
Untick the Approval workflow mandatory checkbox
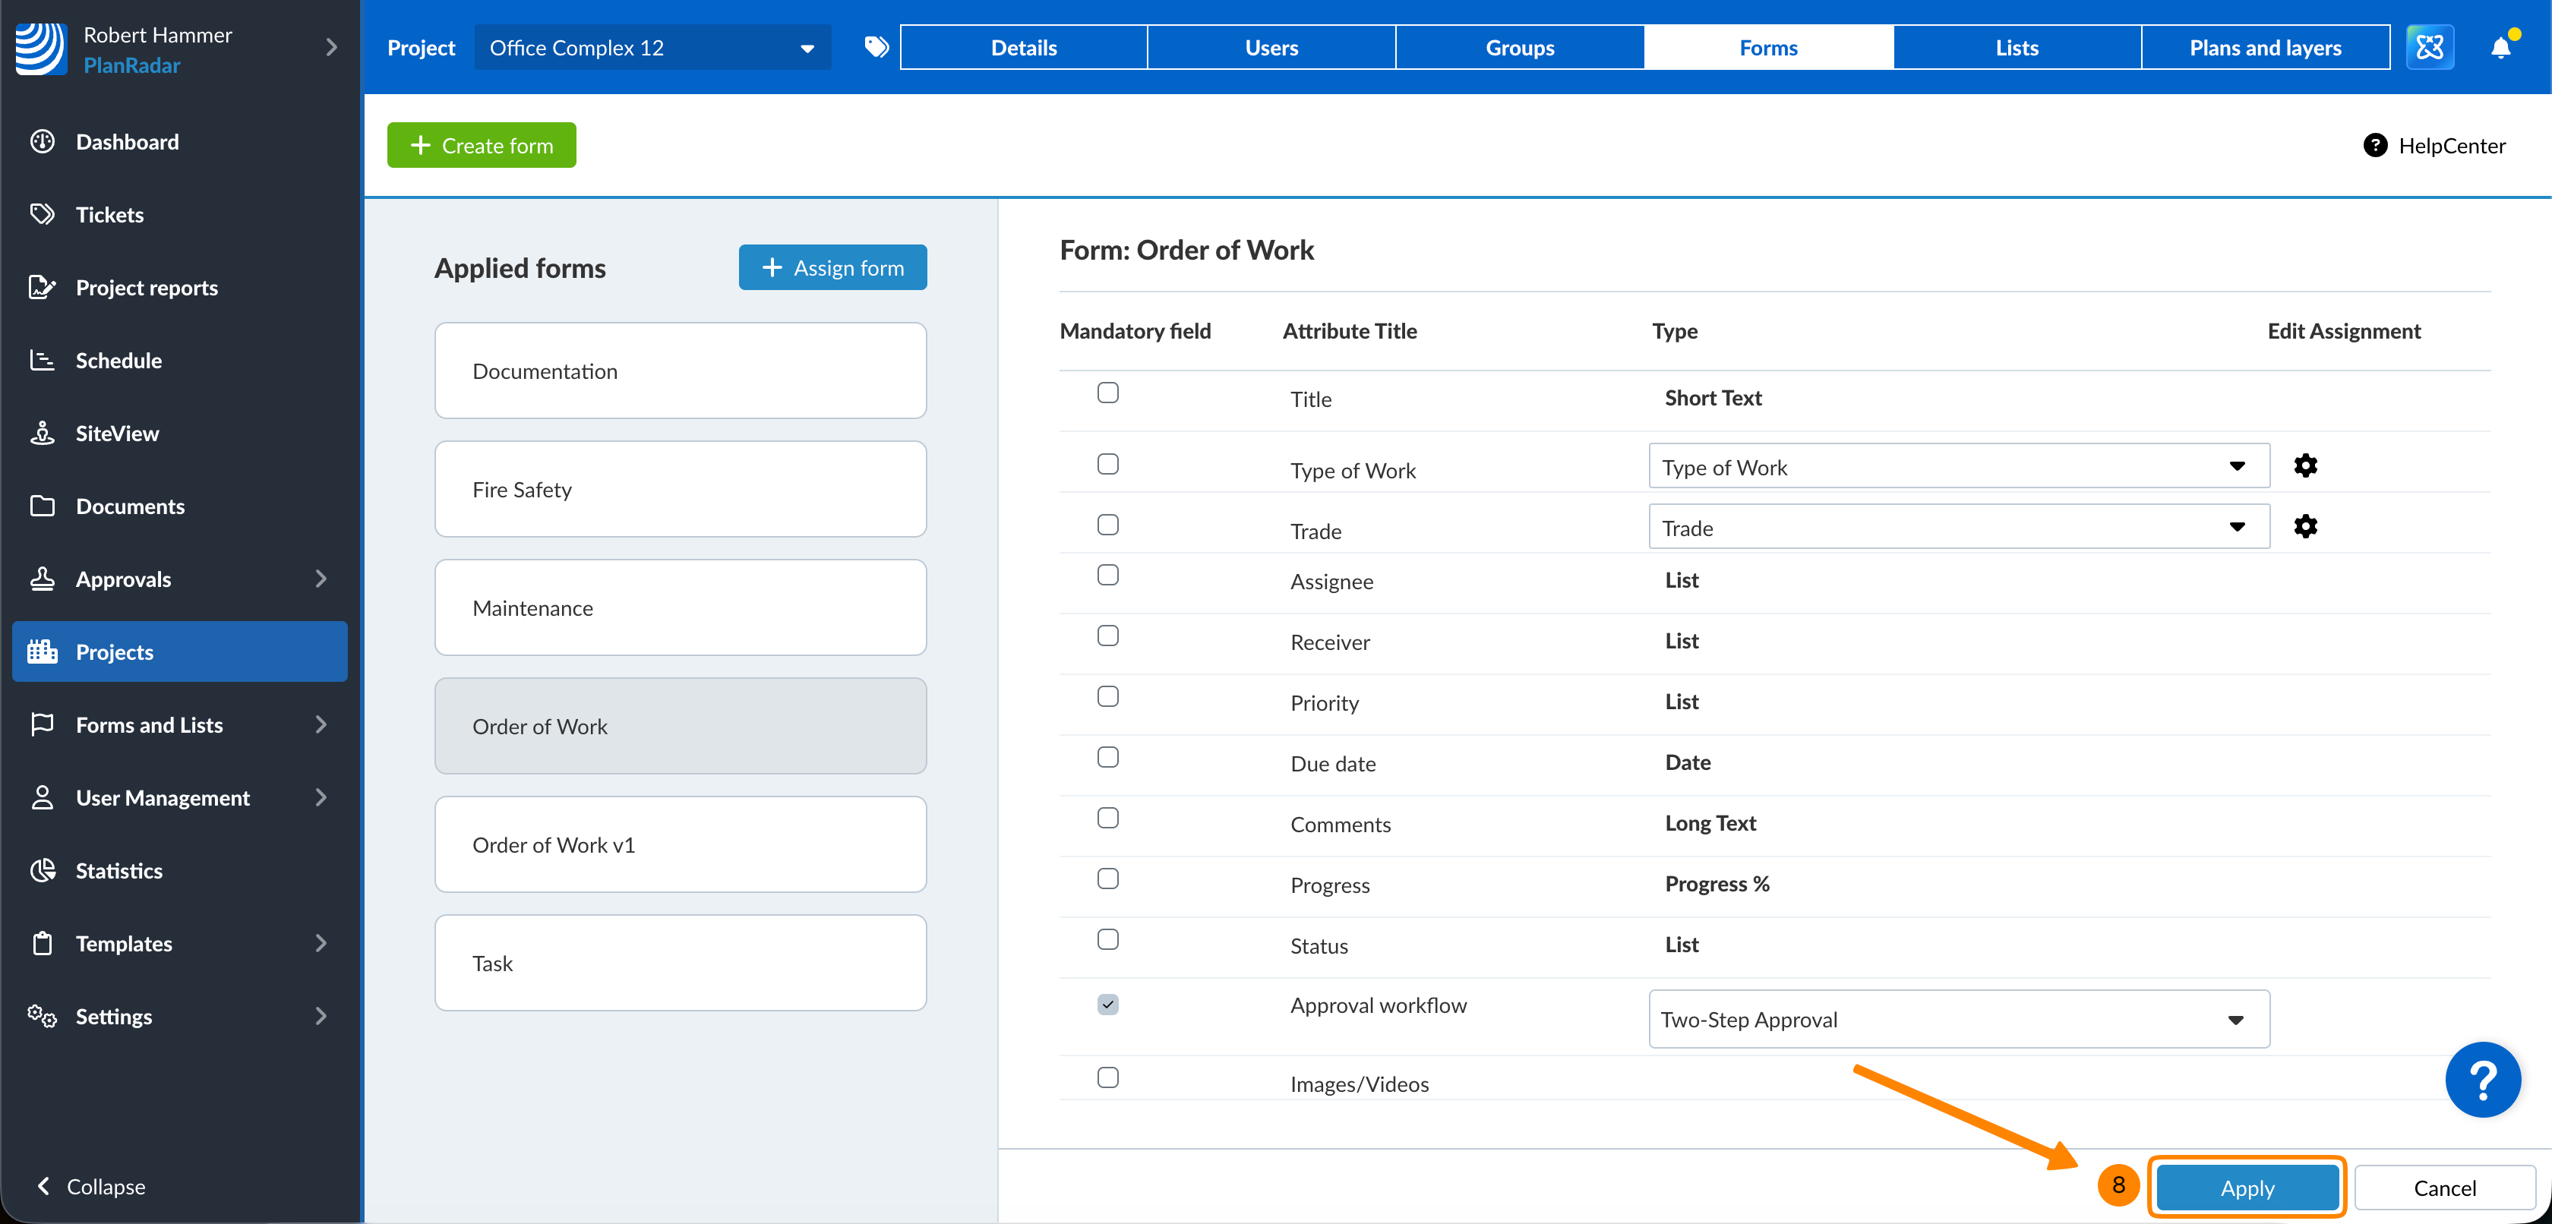(x=1107, y=1004)
